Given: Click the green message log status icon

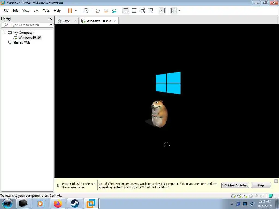Looking at the screenshot, I should pos(271,196).
